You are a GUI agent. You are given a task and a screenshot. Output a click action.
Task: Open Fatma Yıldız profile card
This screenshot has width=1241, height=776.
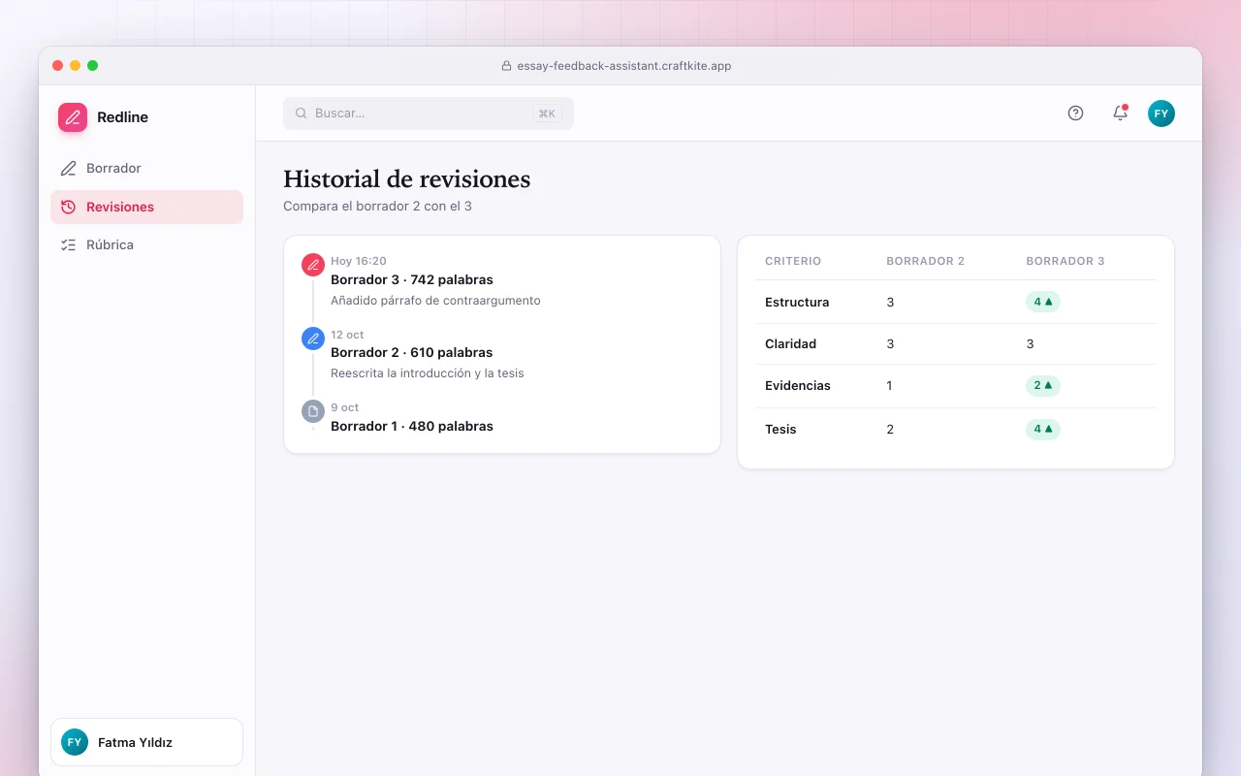point(146,742)
